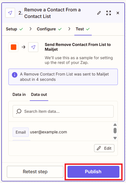Close the step editor panel
Image resolution: width=126 pixels, height=183 pixels.
pos(118,13)
